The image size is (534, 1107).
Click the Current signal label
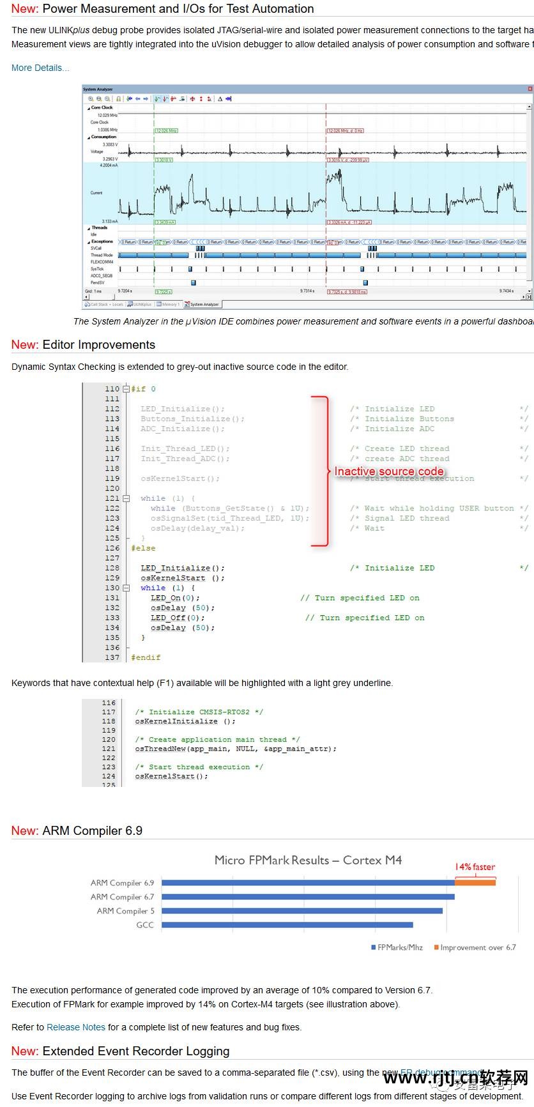[x=96, y=193]
